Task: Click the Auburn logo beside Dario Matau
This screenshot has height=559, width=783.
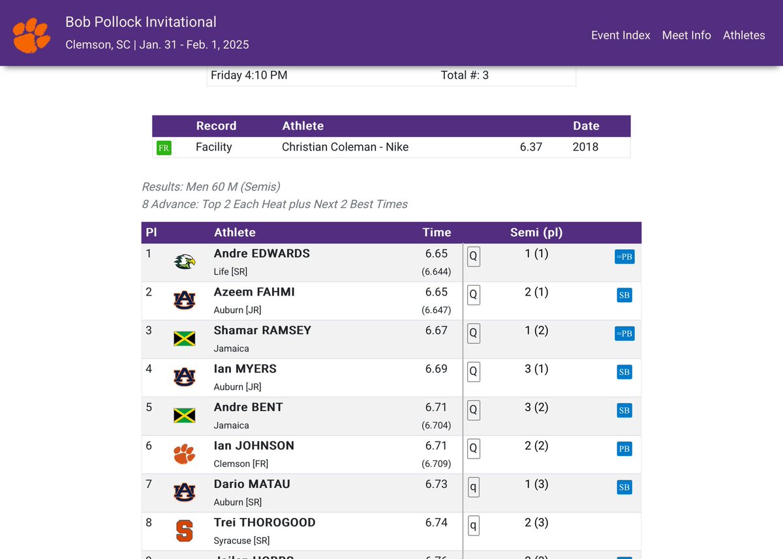Action: 185,492
